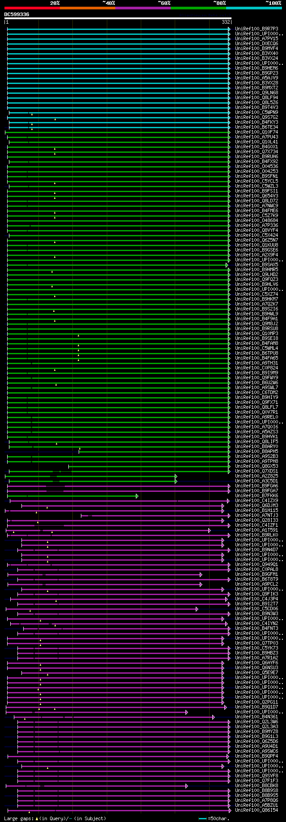Select the UniRef100_A5AJV9 label
The width and height of the screenshot is (286, 822).
[257, 78]
